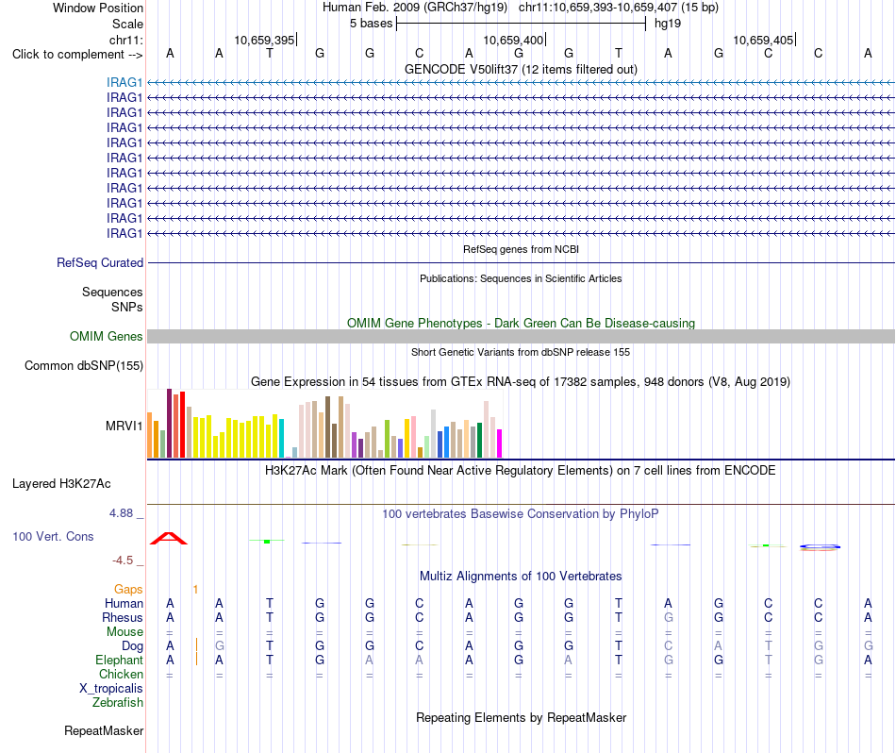
Task: Click the orange insertion mark in Elephant row
Action: [196, 660]
